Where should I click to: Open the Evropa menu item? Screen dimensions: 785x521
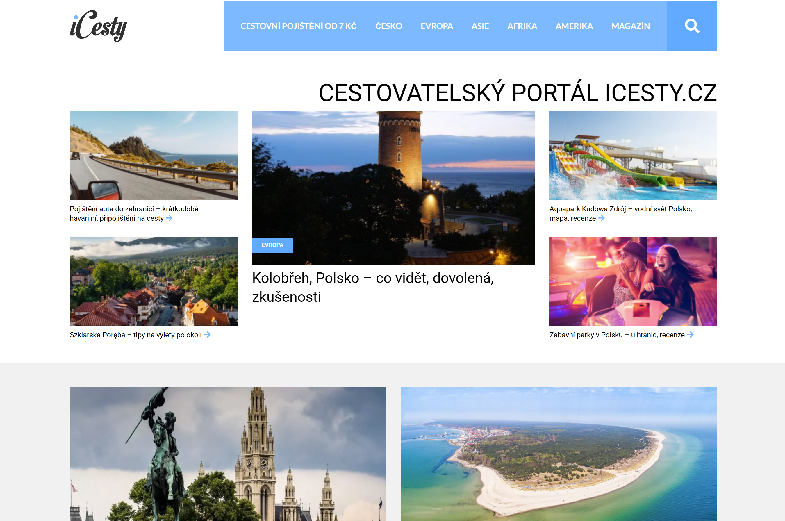coord(437,26)
